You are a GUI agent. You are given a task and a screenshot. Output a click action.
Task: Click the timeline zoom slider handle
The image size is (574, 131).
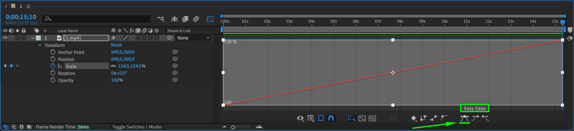[233, 127]
